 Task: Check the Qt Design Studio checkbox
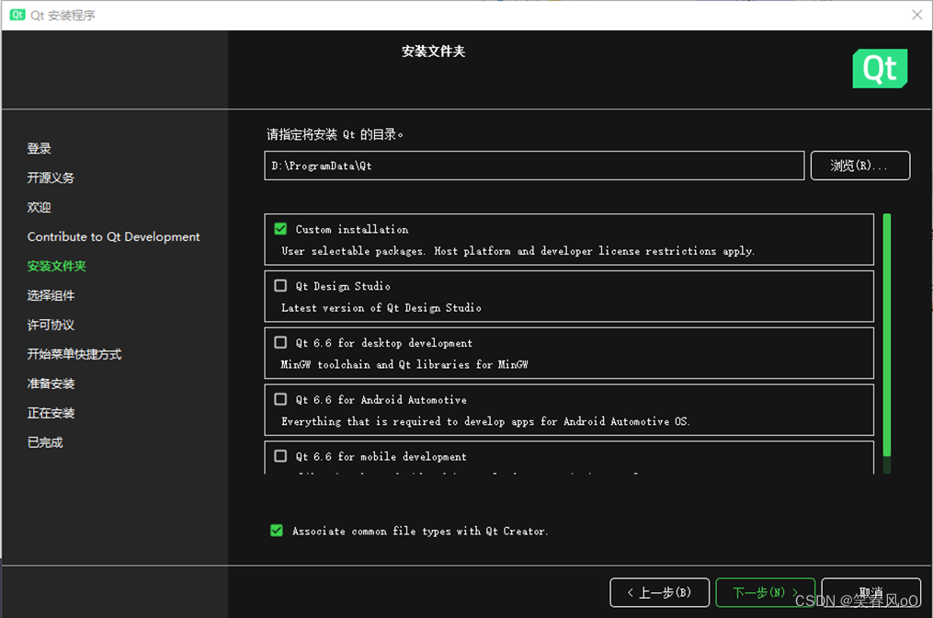tap(280, 286)
